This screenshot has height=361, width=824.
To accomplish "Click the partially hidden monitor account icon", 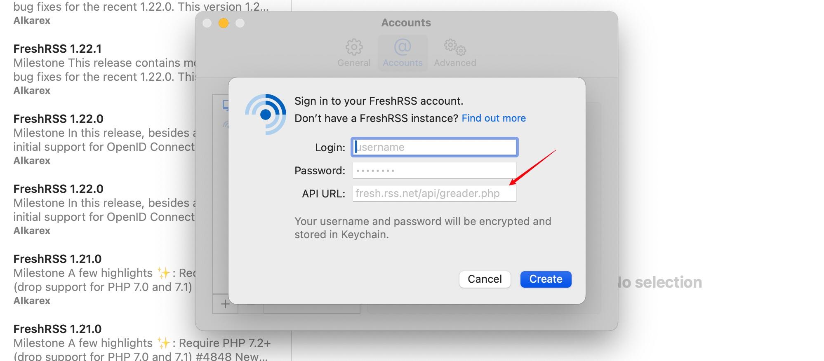I will click(x=225, y=105).
